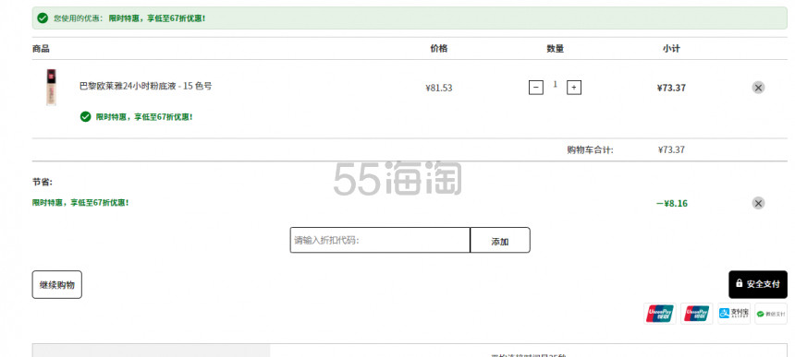Click the bold subtotal ¥73.37 in product row
The height and width of the screenshot is (357, 795).
[671, 88]
